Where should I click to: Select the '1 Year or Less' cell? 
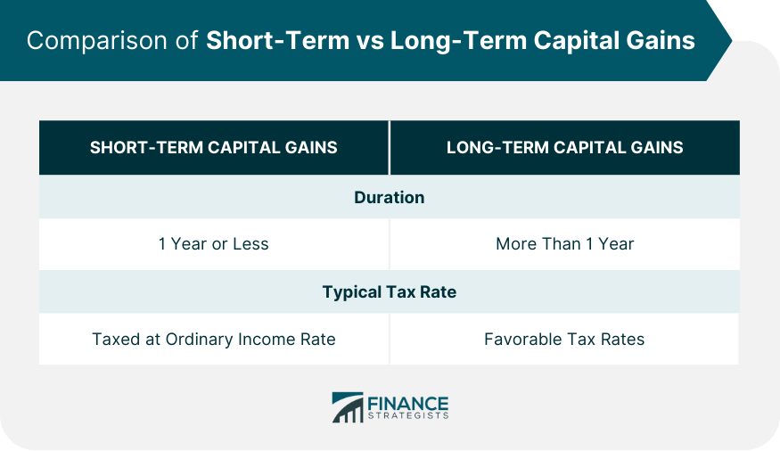tap(214, 243)
